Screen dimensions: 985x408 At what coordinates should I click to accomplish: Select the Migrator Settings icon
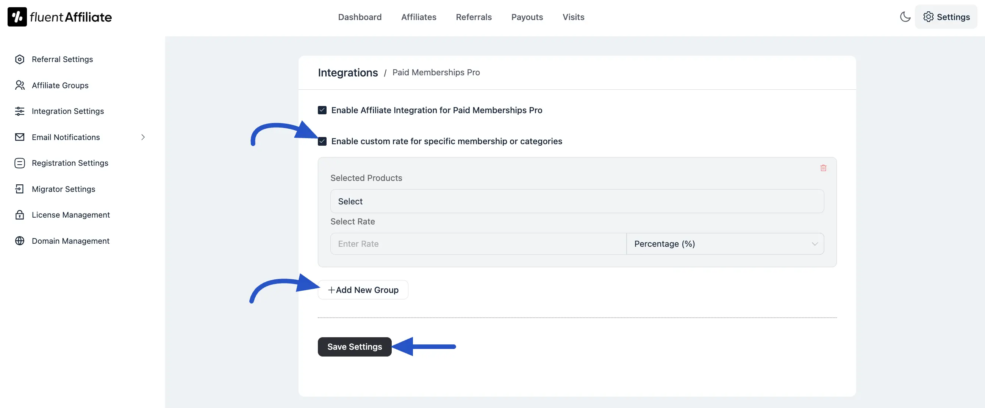pos(19,189)
